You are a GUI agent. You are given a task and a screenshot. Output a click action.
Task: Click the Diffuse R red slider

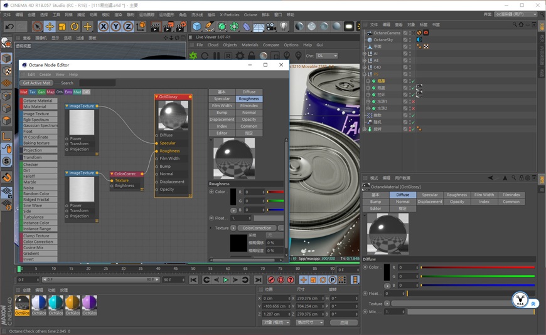click(478, 267)
